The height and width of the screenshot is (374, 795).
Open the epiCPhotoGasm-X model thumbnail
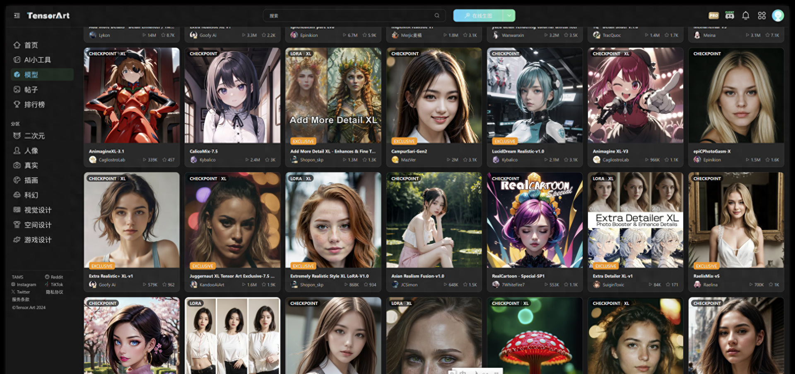736,95
